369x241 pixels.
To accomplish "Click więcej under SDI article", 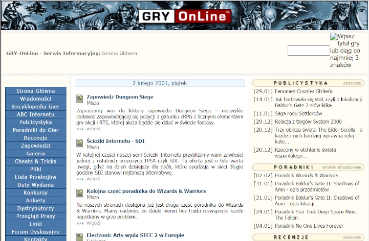I will tap(93, 179).
